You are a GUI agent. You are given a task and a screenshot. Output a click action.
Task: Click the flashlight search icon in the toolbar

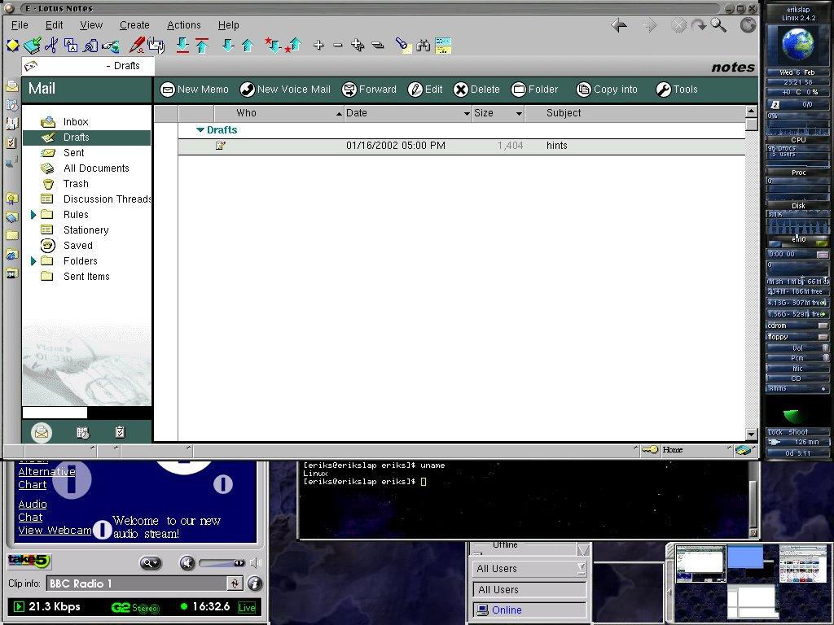[x=402, y=46]
